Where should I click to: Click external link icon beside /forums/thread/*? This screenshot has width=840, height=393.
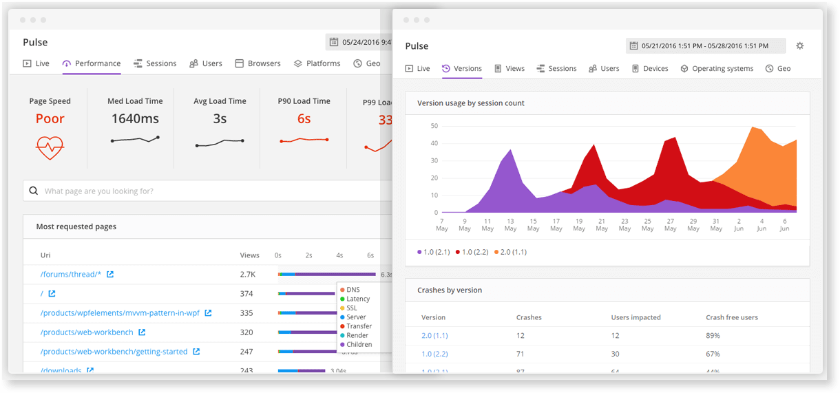click(110, 275)
